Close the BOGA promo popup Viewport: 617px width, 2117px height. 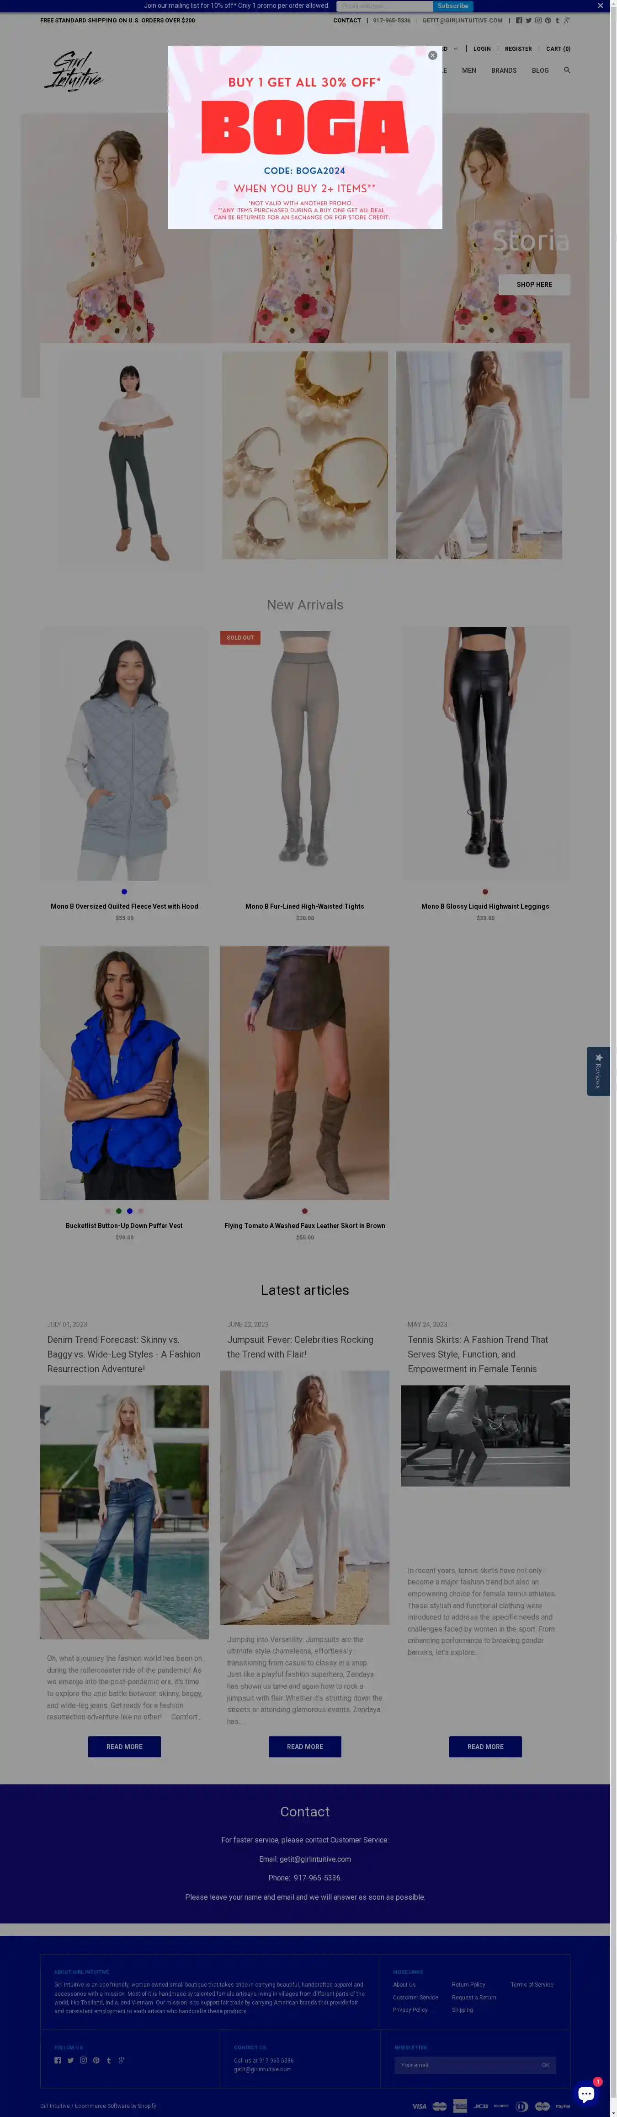(x=432, y=55)
